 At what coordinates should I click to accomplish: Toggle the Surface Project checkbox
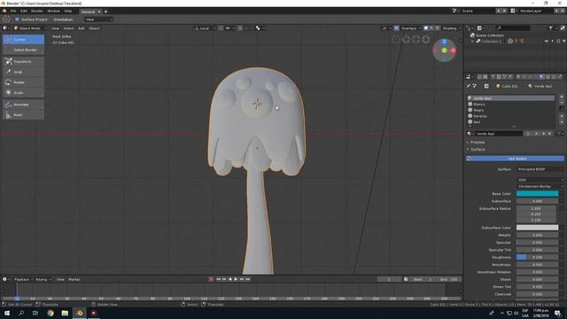tap(17, 19)
